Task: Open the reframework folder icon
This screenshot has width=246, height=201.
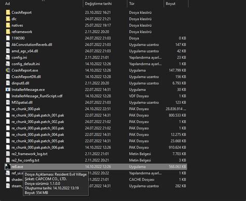Action: (x=8, y=32)
